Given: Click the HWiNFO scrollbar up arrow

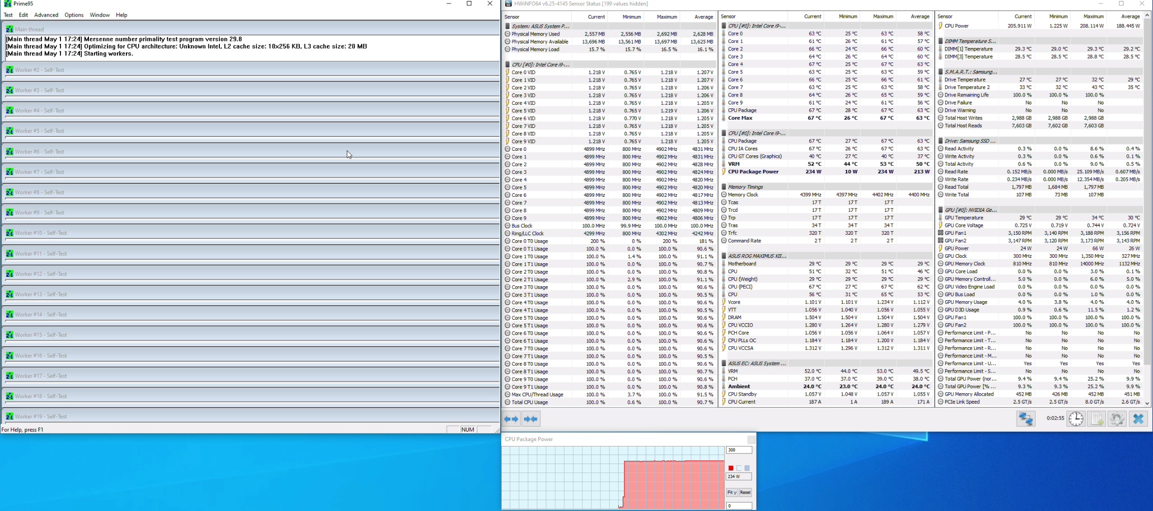Looking at the screenshot, I should click(1147, 15).
